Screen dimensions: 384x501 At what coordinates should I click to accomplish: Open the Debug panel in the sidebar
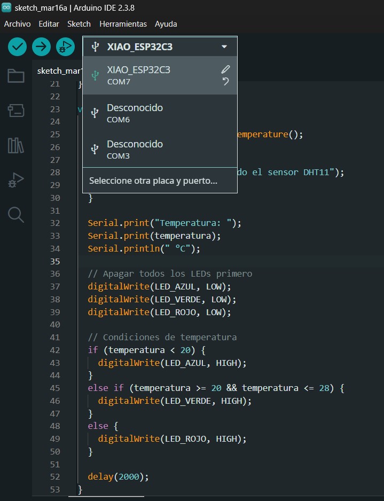[x=16, y=180]
